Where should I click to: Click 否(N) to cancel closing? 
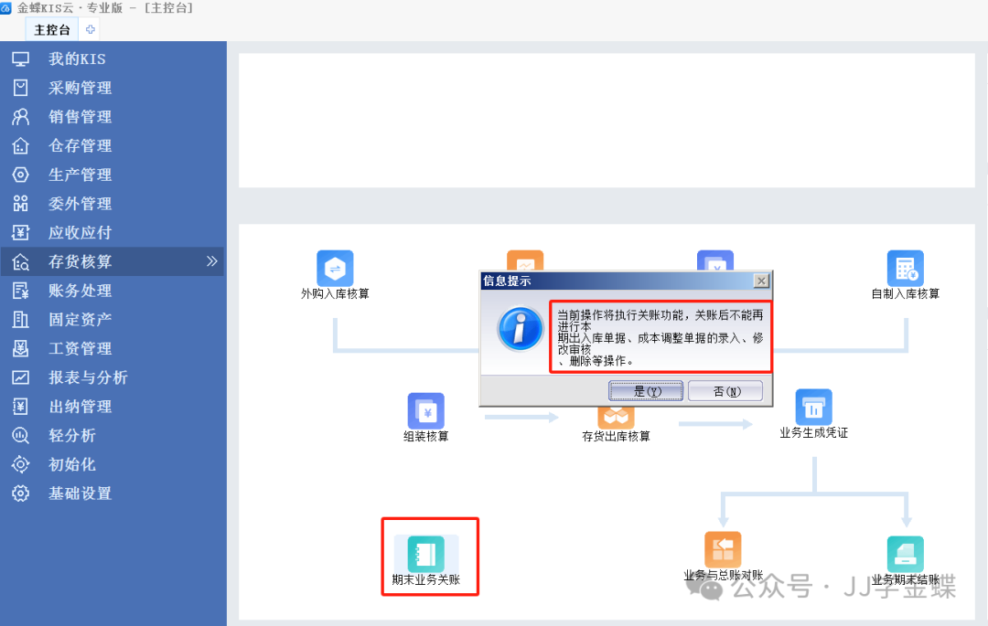725,391
